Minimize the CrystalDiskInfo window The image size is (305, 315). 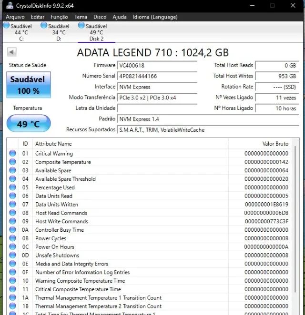[252, 5]
